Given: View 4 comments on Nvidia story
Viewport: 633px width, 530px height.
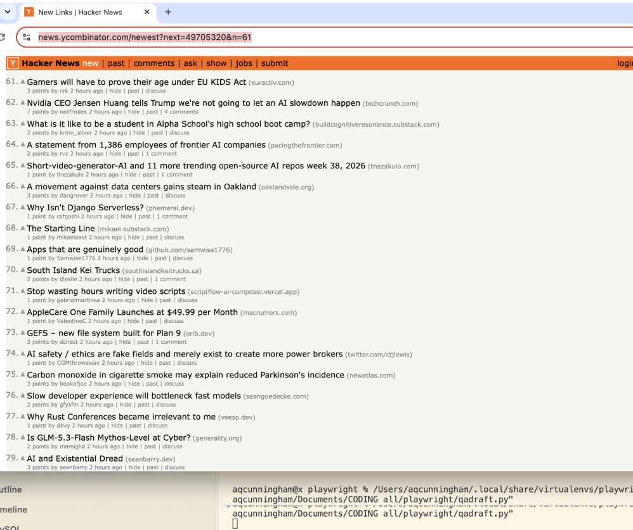Looking at the screenshot, I should (181, 112).
